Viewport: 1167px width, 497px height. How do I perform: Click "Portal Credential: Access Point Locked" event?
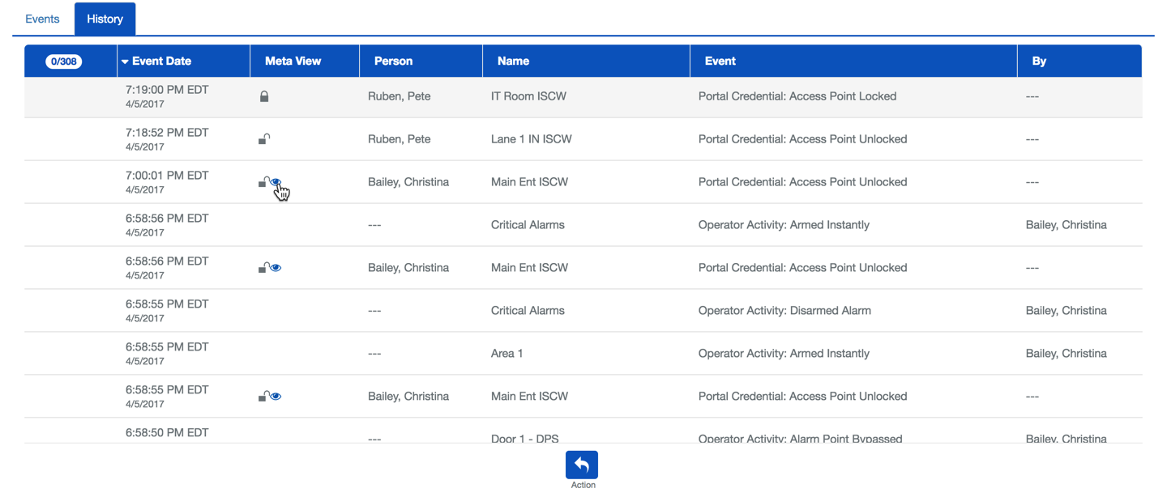797,96
